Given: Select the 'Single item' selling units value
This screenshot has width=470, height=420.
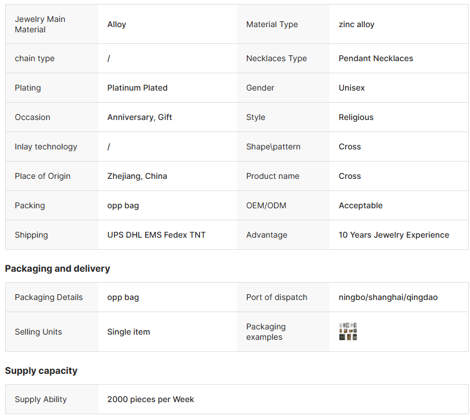Looking at the screenshot, I should (128, 332).
